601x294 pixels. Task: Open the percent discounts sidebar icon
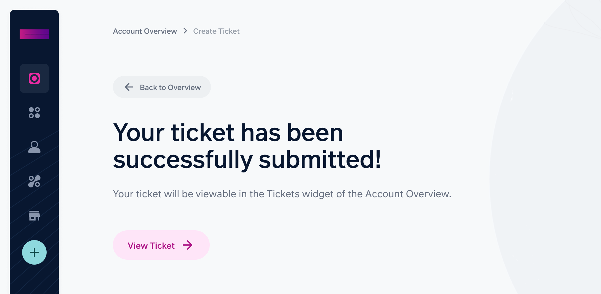[x=34, y=181]
